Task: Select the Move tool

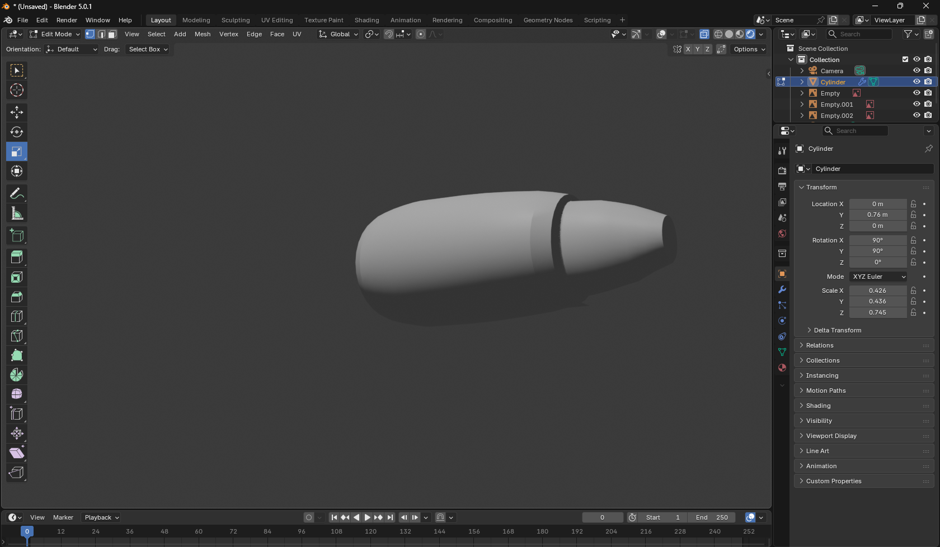Action: click(17, 112)
